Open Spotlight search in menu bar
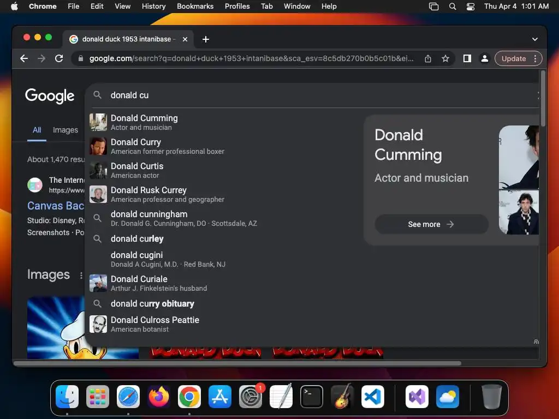This screenshot has width=559, height=419. pos(453,6)
